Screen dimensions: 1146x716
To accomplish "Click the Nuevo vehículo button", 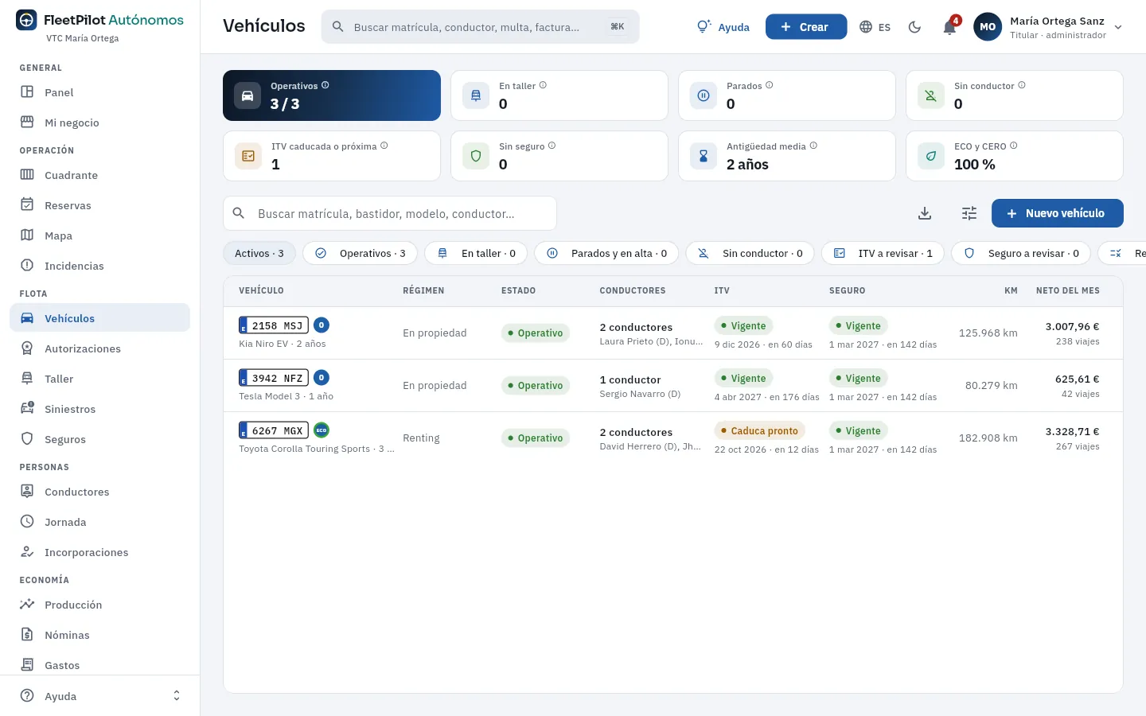I will coord(1057,213).
